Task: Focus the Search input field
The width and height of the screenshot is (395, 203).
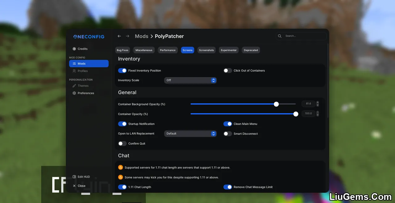Action: point(301,36)
